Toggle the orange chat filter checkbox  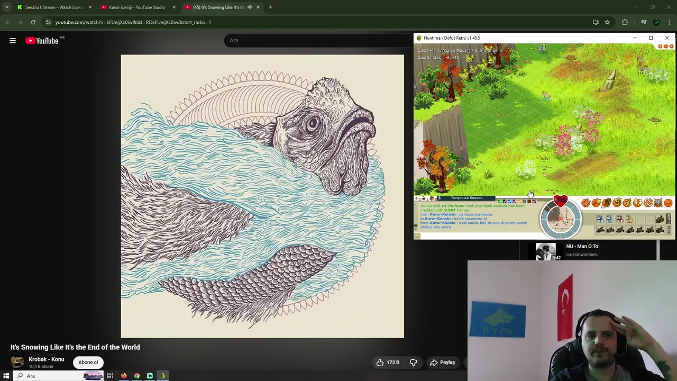click(519, 202)
